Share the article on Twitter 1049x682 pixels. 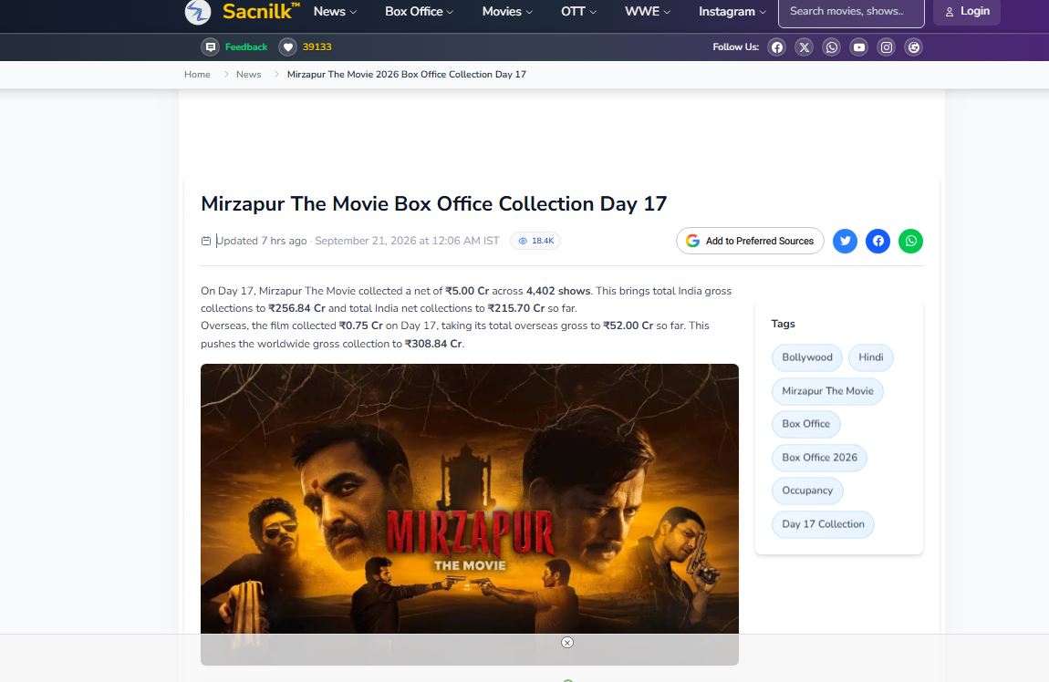pyautogui.click(x=845, y=241)
